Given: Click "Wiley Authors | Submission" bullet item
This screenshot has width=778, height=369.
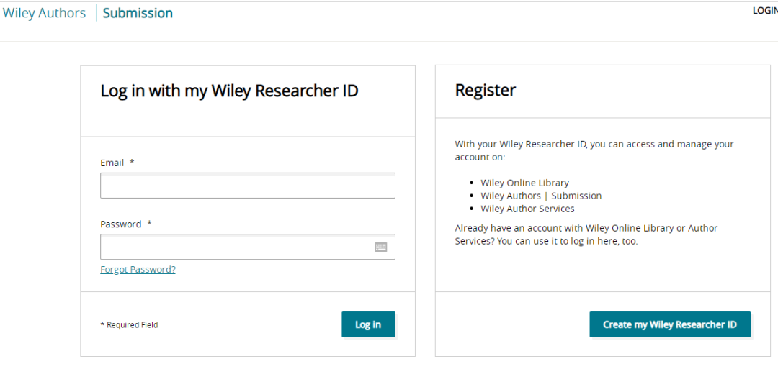Looking at the screenshot, I should click(x=541, y=196).
